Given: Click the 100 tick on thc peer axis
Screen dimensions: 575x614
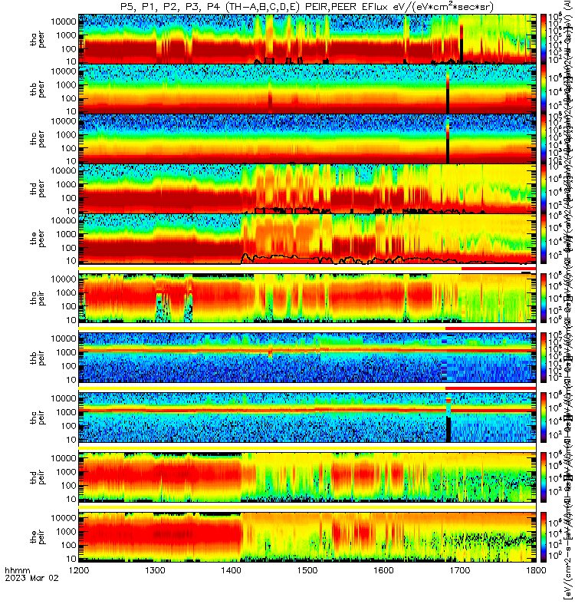Looking at the screenshot, I should [68, 148].
